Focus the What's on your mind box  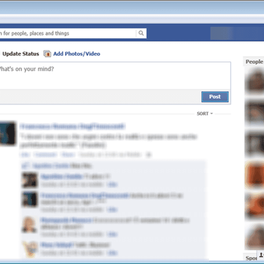115,76
